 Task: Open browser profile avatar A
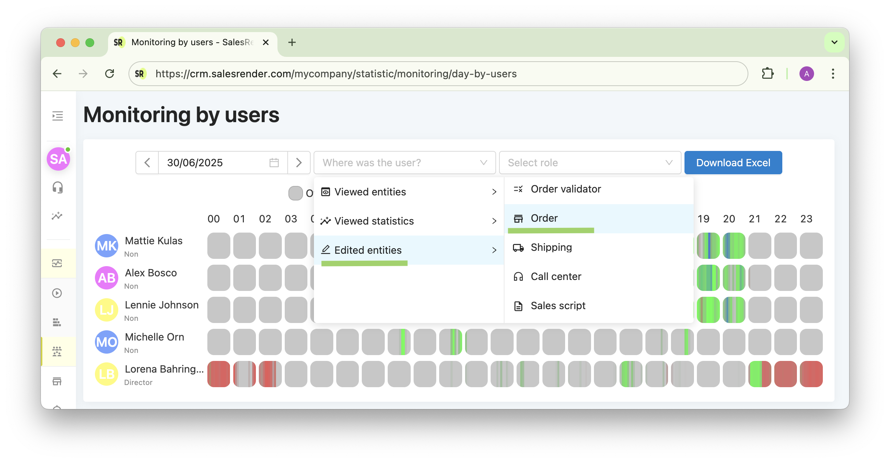(x=807, y=74)
